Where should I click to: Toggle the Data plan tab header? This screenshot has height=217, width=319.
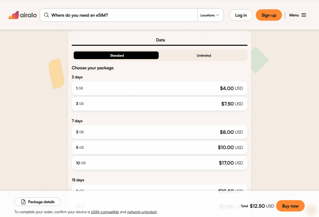coord(160,40)
